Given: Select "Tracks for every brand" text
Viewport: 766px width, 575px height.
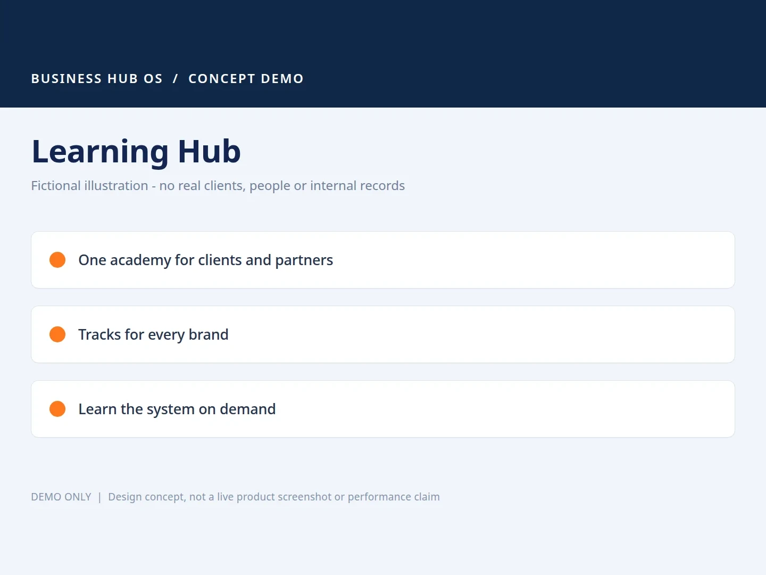Looking at the screenshot, I should point(153,335).
